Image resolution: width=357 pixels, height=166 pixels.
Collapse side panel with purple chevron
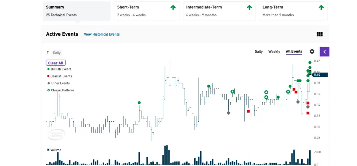[325, 52]
